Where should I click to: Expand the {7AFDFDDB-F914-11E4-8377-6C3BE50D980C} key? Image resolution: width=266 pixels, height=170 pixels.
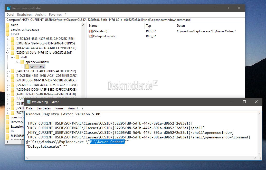click(x=7, y=80)
